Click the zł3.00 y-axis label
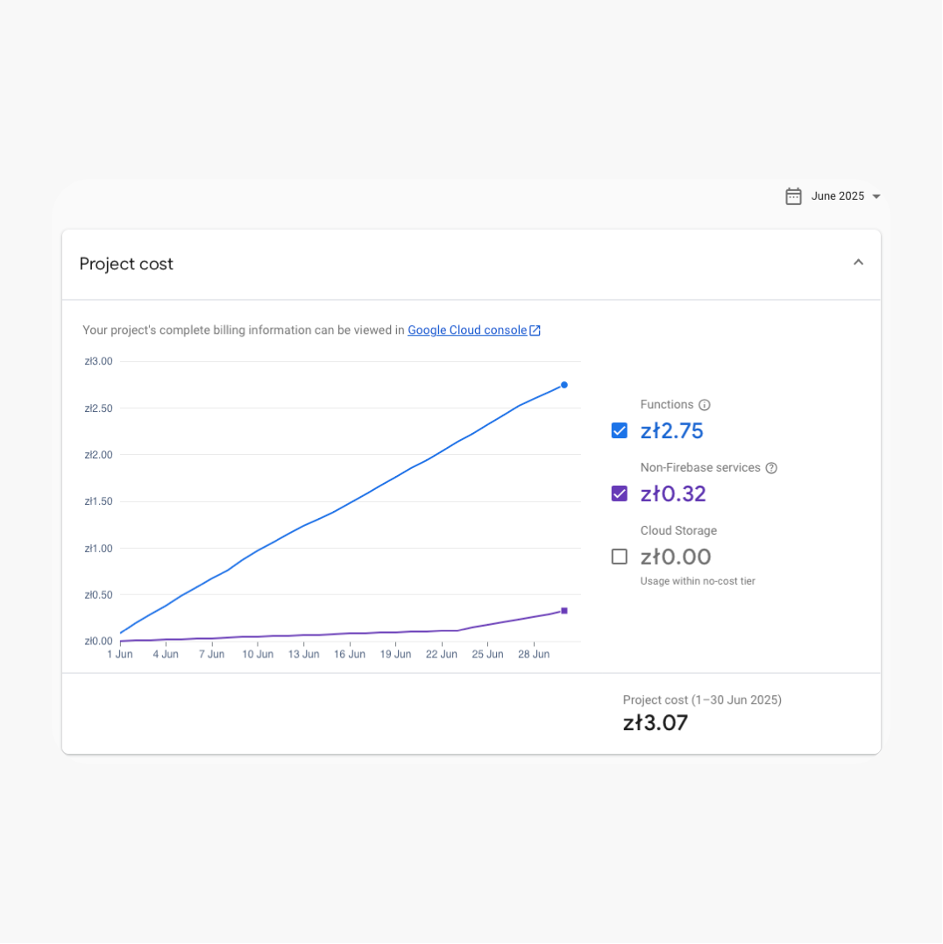 tap(99, 361)
